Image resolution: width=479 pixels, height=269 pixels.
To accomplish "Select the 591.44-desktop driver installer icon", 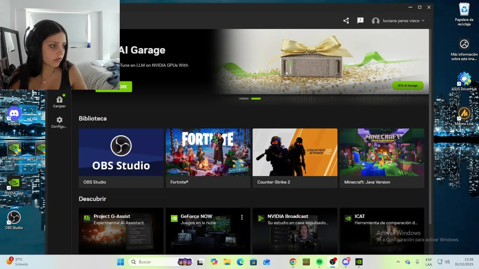I will click(14, 151).
